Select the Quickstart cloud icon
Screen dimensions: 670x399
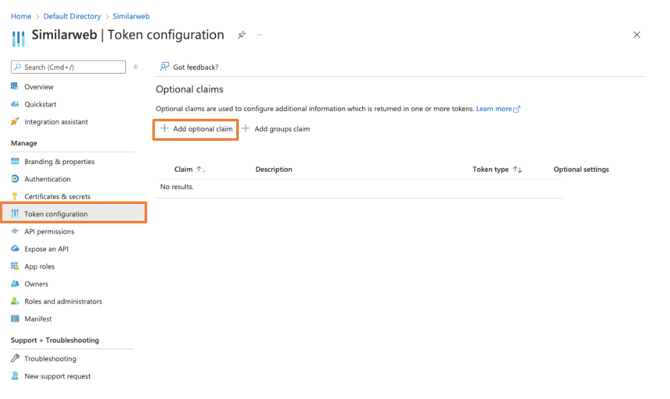coord(15,104)
